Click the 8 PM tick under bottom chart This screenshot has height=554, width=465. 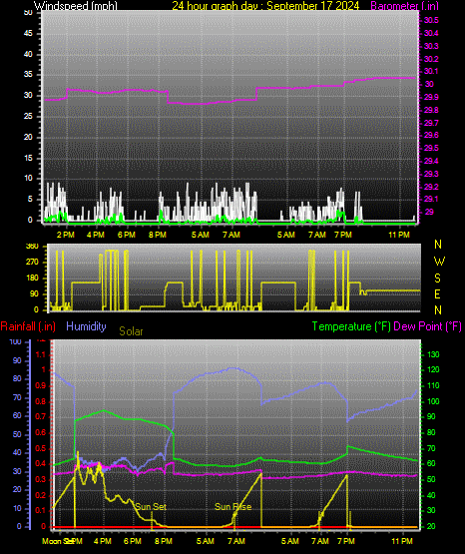tap(164, 541)
